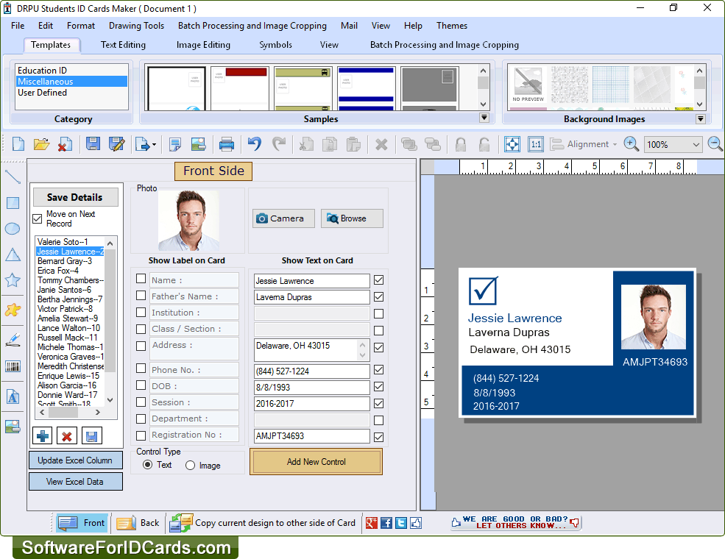Click the Facebook share icon
The height and width of the screenshot is (559, 725).
386,523
